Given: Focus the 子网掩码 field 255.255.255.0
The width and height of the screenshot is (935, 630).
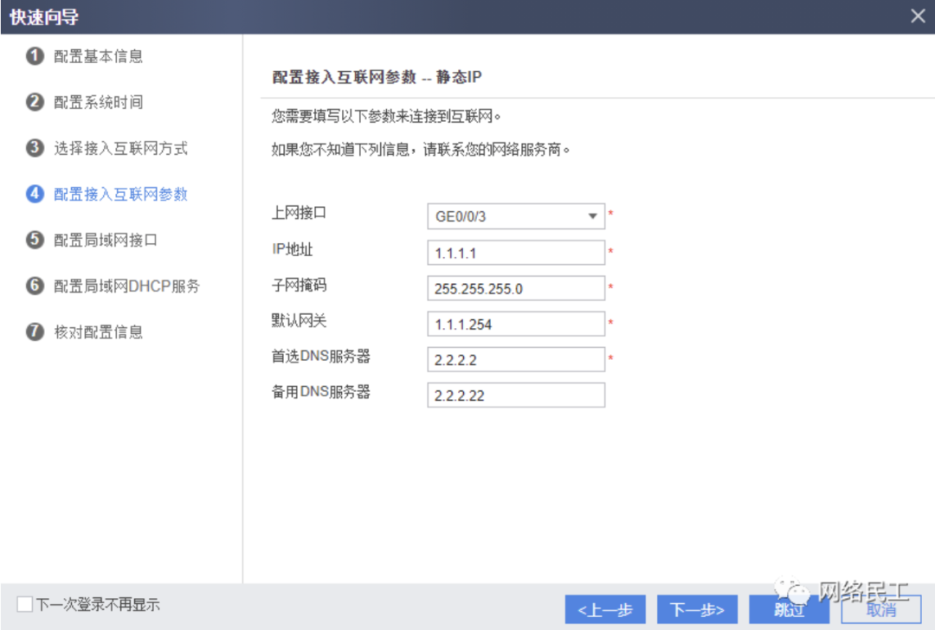Looking at the screenshot, I should [516, 288].
